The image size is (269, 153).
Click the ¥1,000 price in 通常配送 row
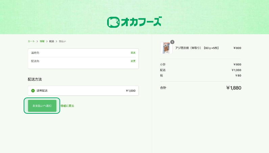[x=130, y=91]
